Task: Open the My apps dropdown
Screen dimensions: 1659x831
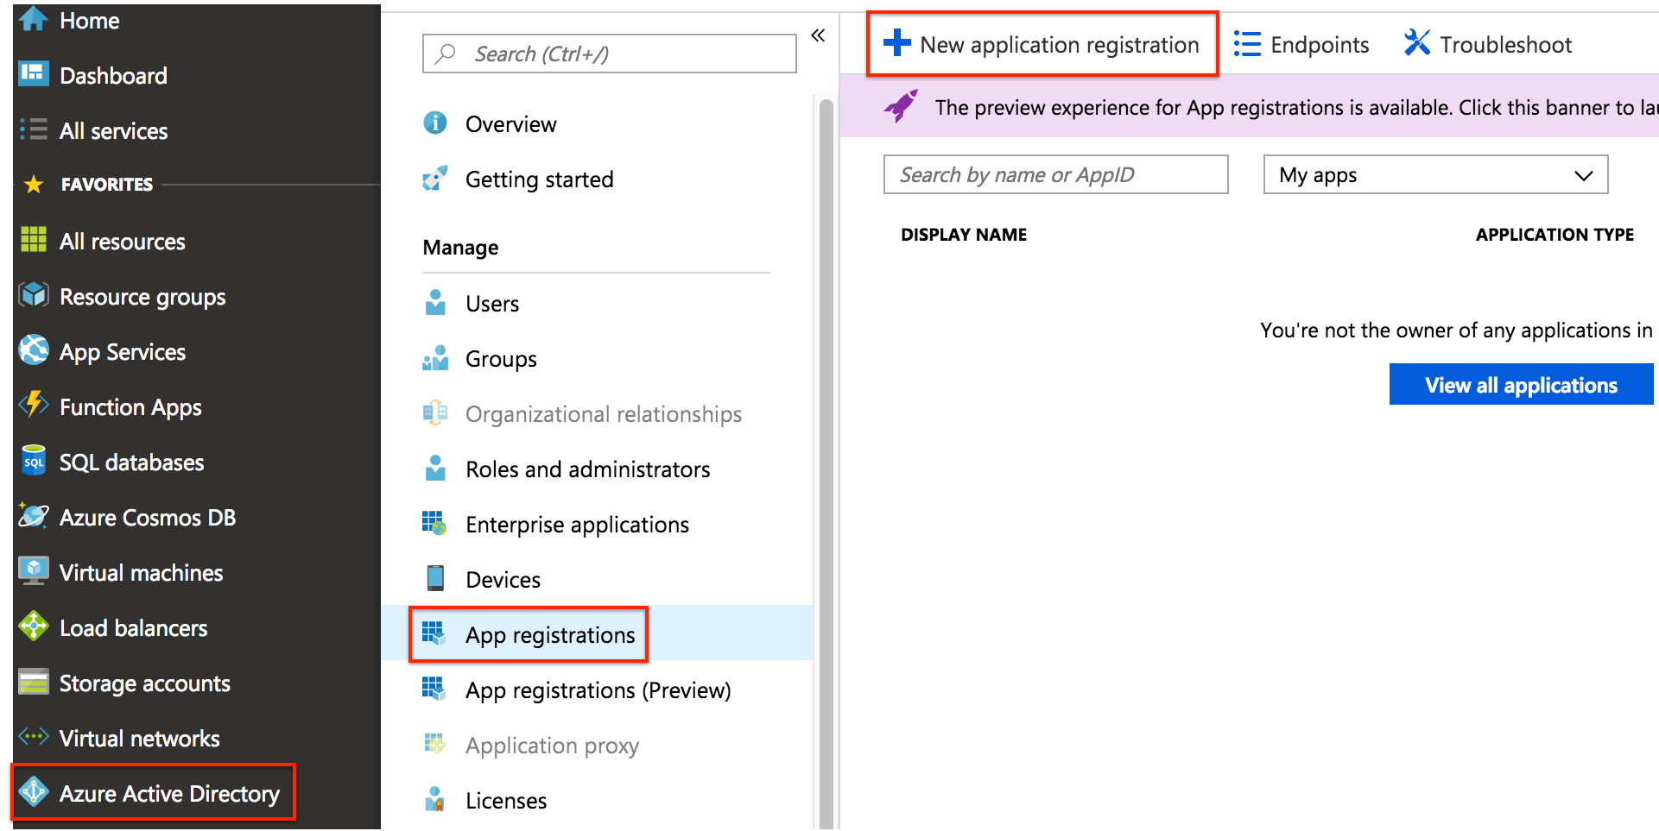Action: 1434,174
